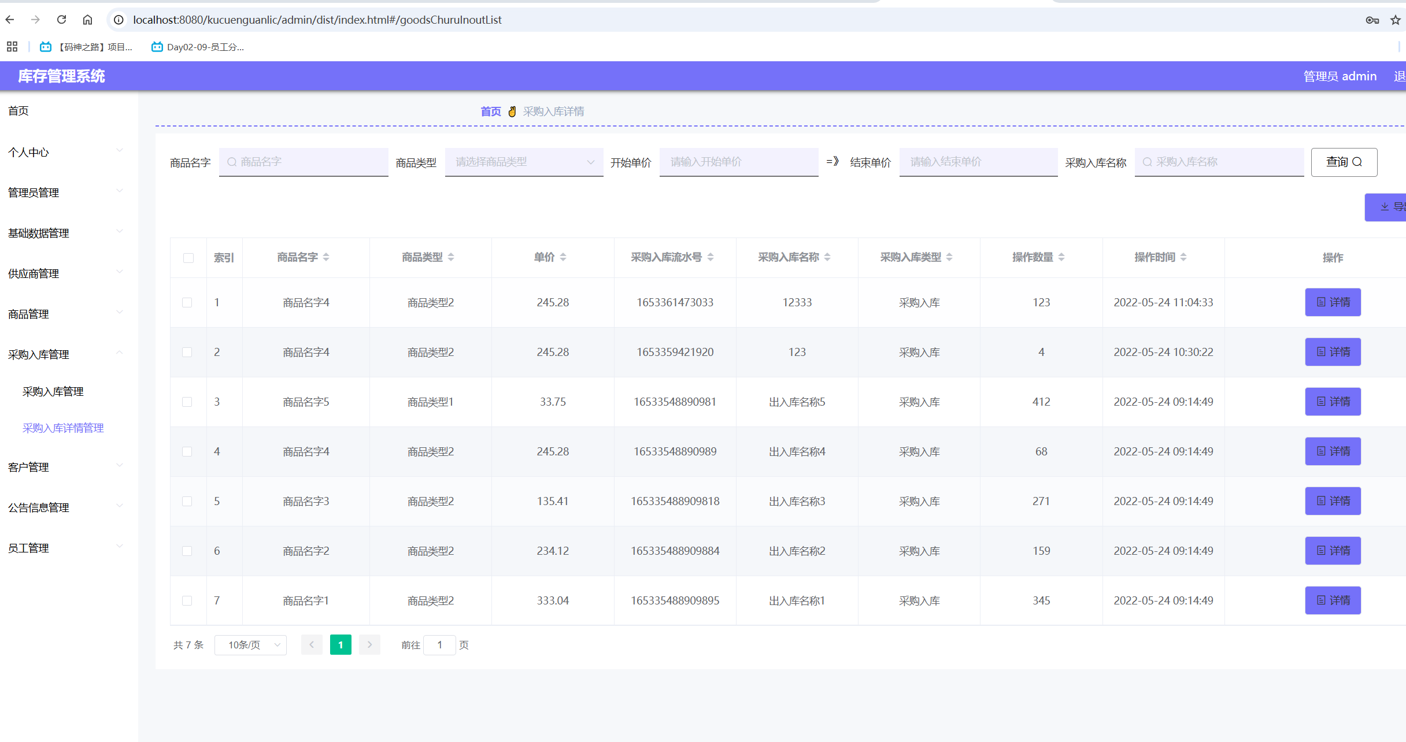Open the 【码神之路】项目 bookmark

click(86, 47)
